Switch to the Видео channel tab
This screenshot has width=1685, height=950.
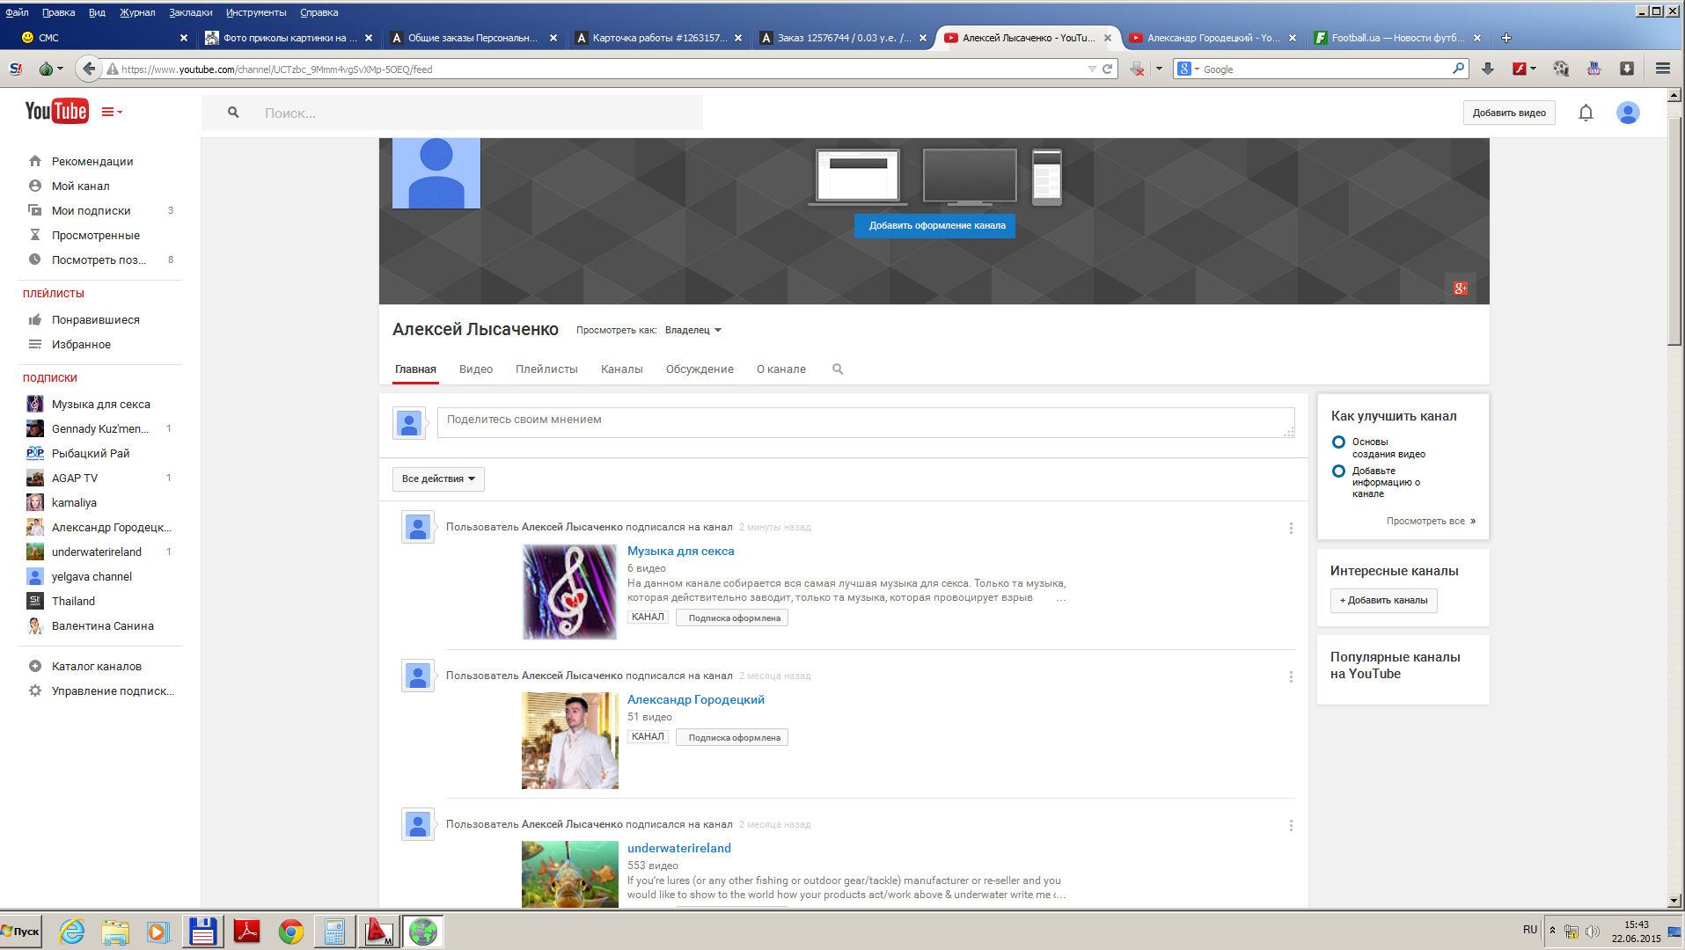point(476,369)
